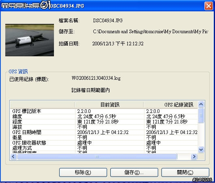Click the 儲存(S)... save button

[x=134, y=172]
